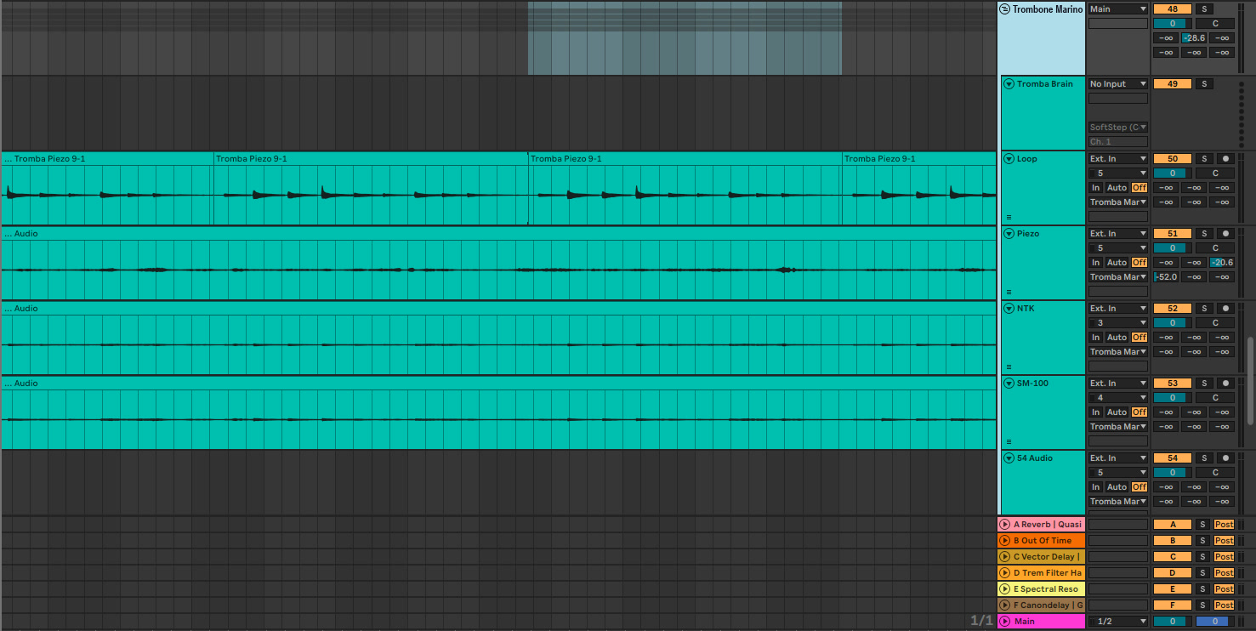
Task: Arm the NTK track for recording
Action: [x=1225, y=309]
